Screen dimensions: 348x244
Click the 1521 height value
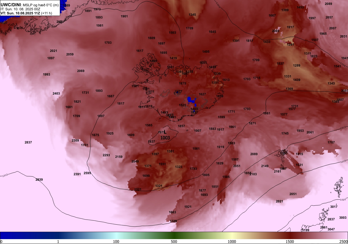pyautogui.click(x=138, y=189)
